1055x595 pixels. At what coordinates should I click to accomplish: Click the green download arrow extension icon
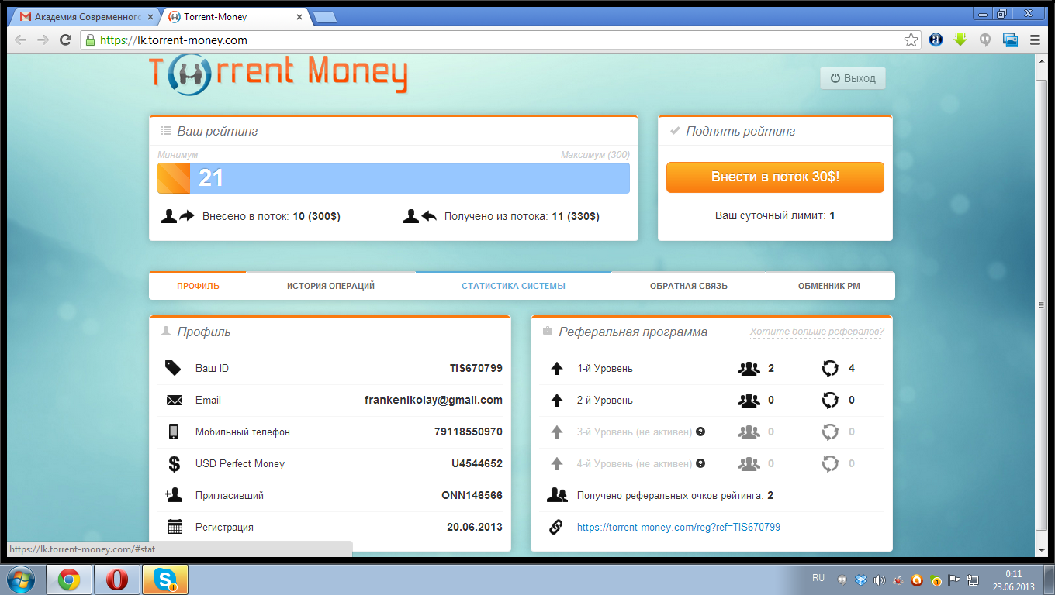click(x=960, y=40)
